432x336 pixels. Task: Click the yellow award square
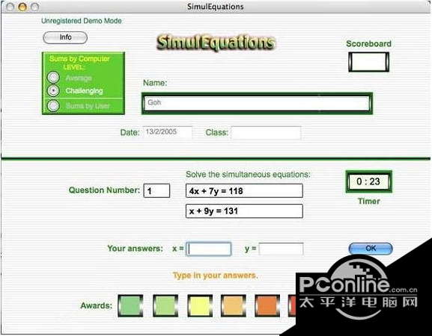tap(200, 305)
